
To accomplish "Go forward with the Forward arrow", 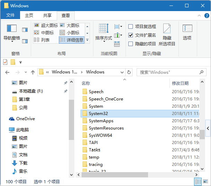I will coord(18,72).
